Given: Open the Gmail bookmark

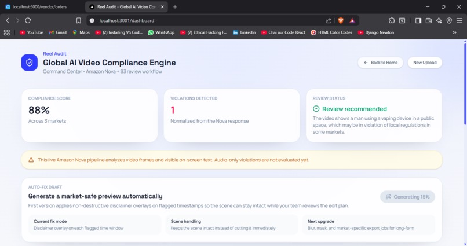Looking at the screenshot, I should pos(57,32).
